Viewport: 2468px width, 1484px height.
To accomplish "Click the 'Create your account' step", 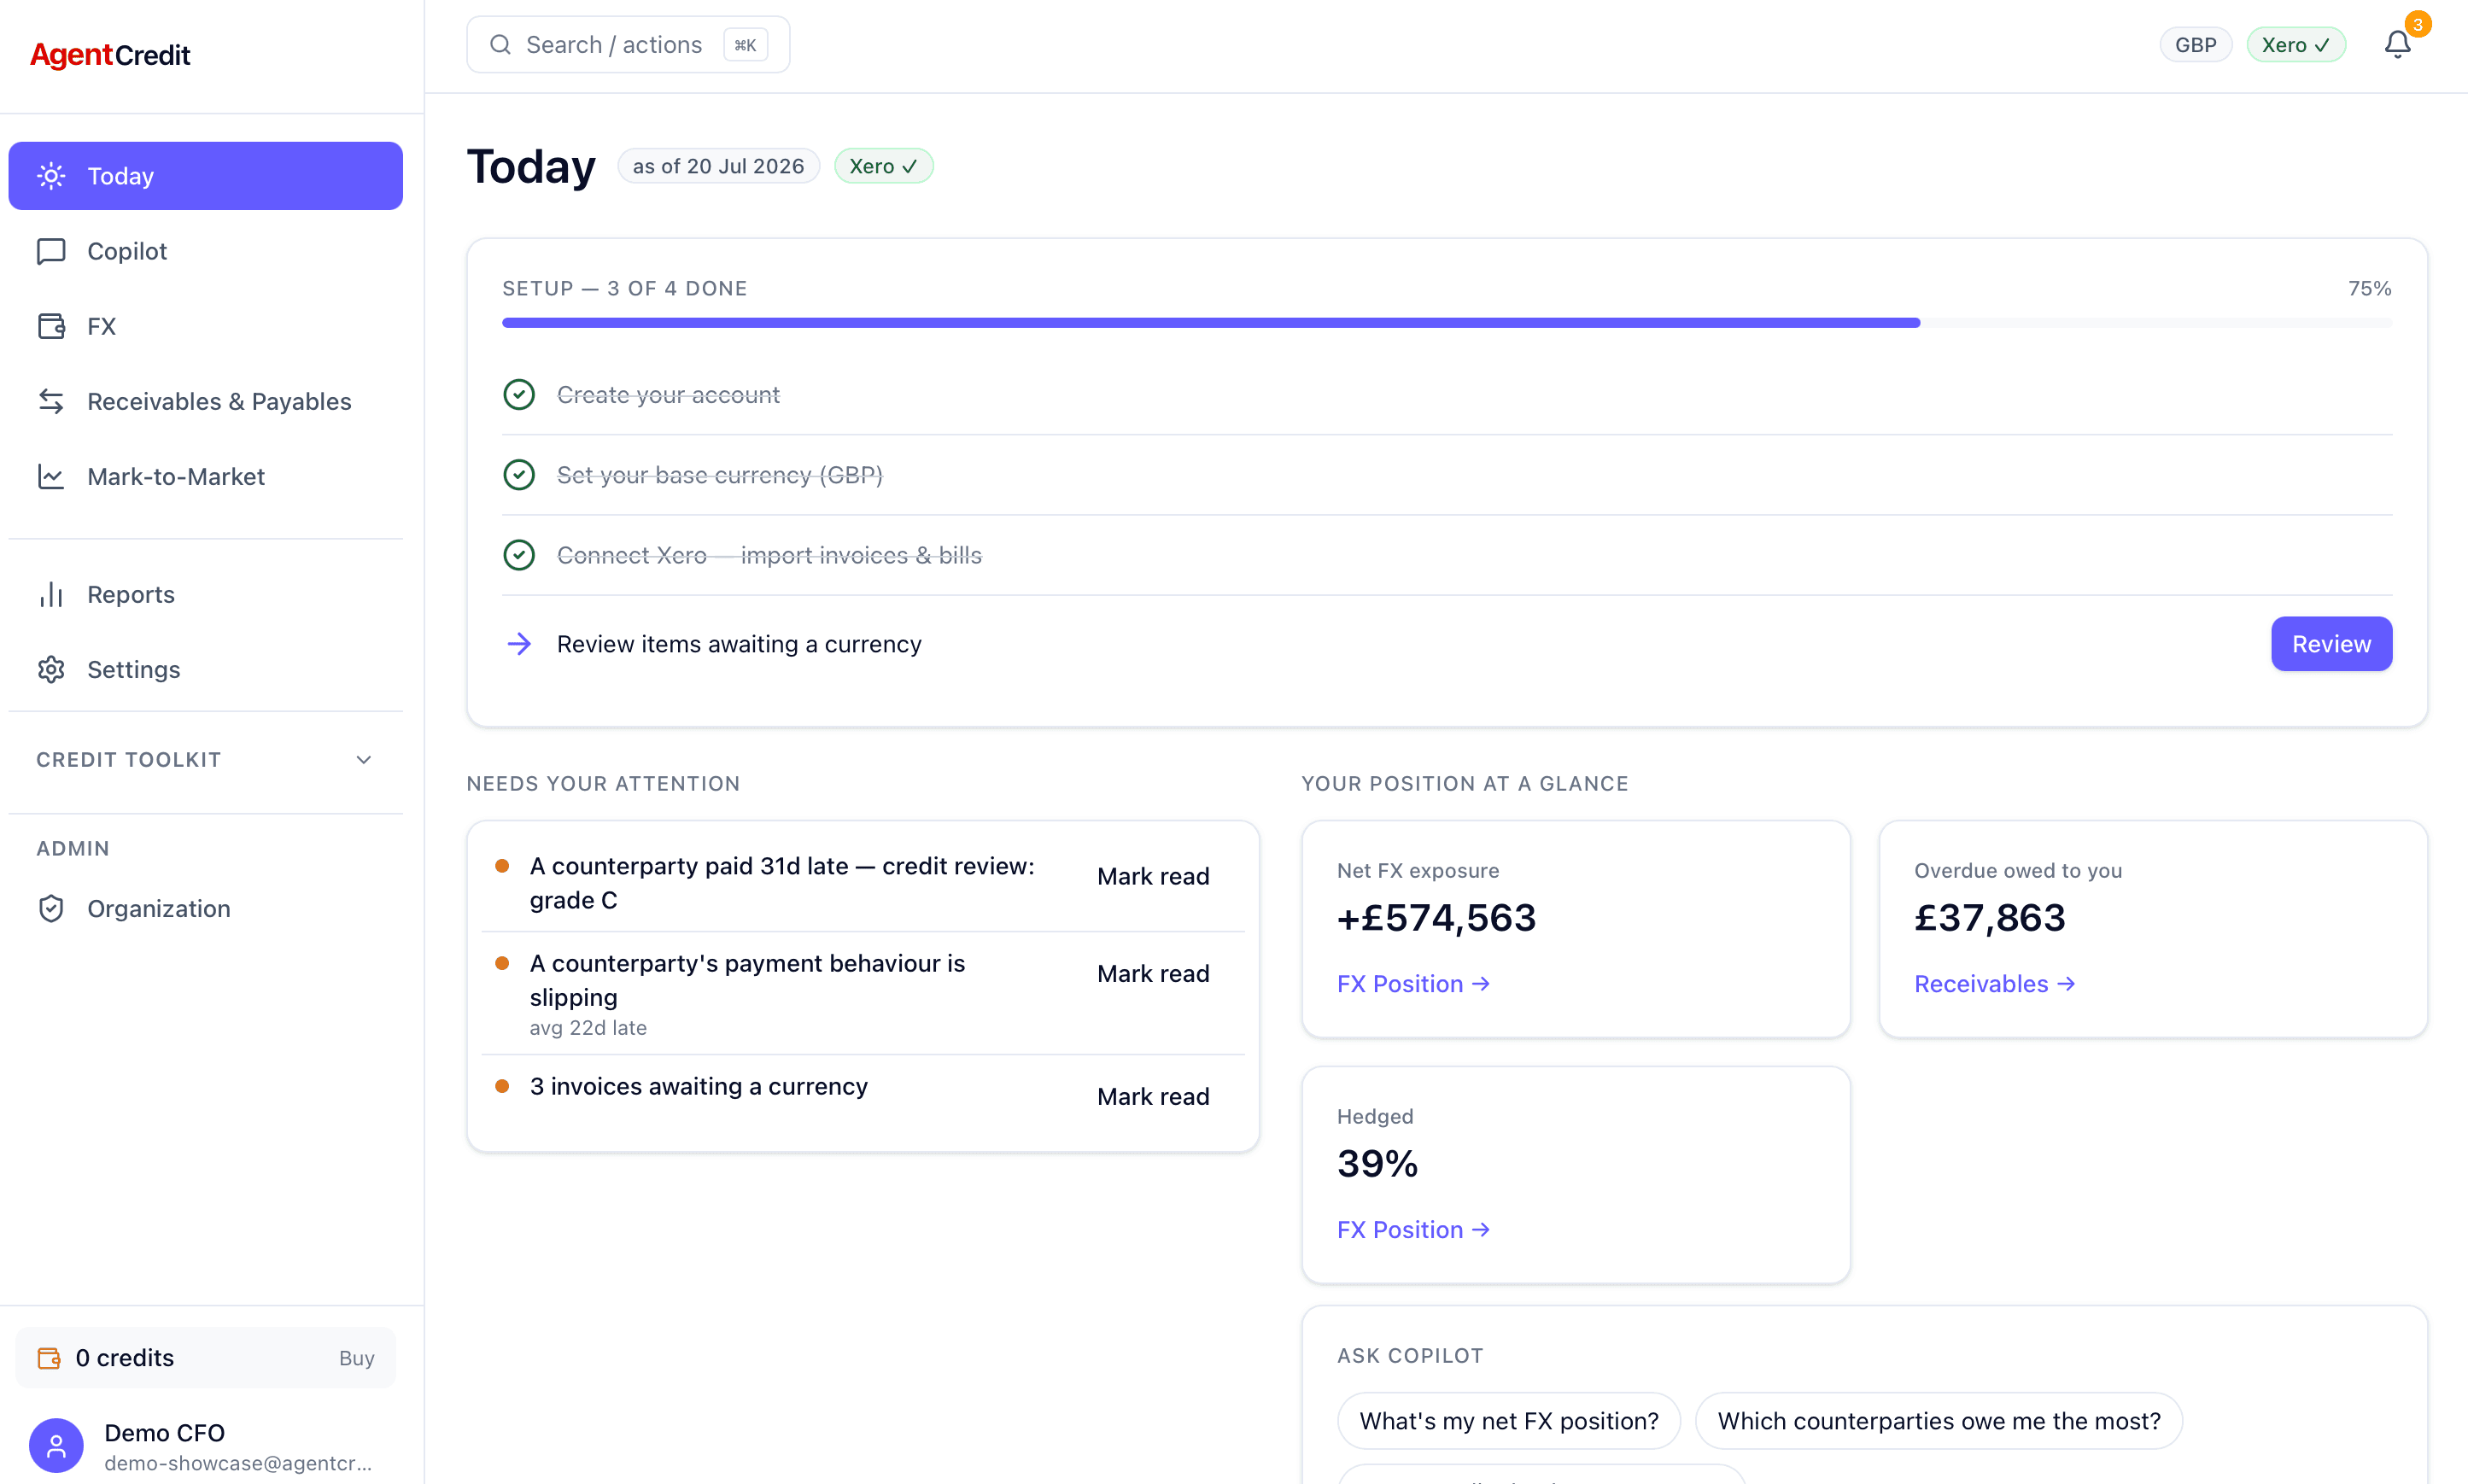I will pos(668,395).
